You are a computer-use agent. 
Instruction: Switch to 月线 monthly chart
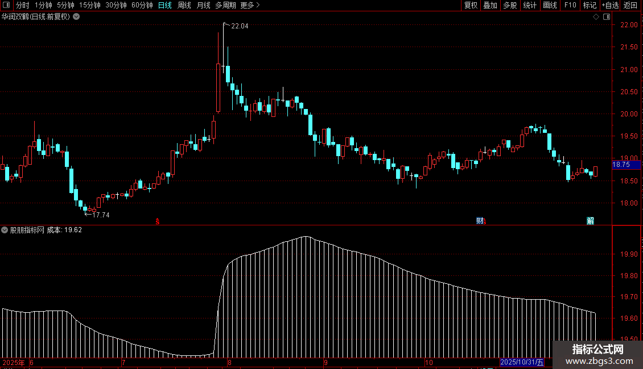(203, 5)
